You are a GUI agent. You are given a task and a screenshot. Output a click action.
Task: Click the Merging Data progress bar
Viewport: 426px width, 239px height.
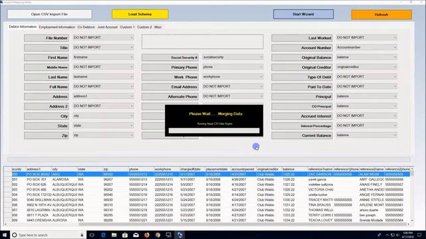[x=214, y=131]
